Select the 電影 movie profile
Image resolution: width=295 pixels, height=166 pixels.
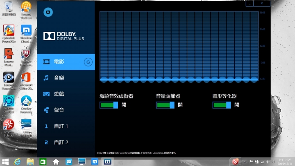tap(66, 62)
